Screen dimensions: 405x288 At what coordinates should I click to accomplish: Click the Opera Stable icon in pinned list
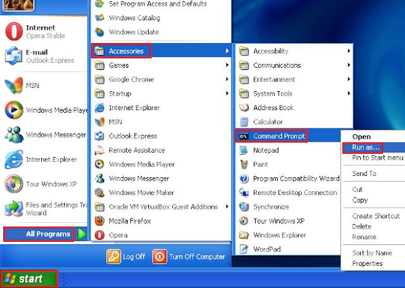(x=14, y=32)
